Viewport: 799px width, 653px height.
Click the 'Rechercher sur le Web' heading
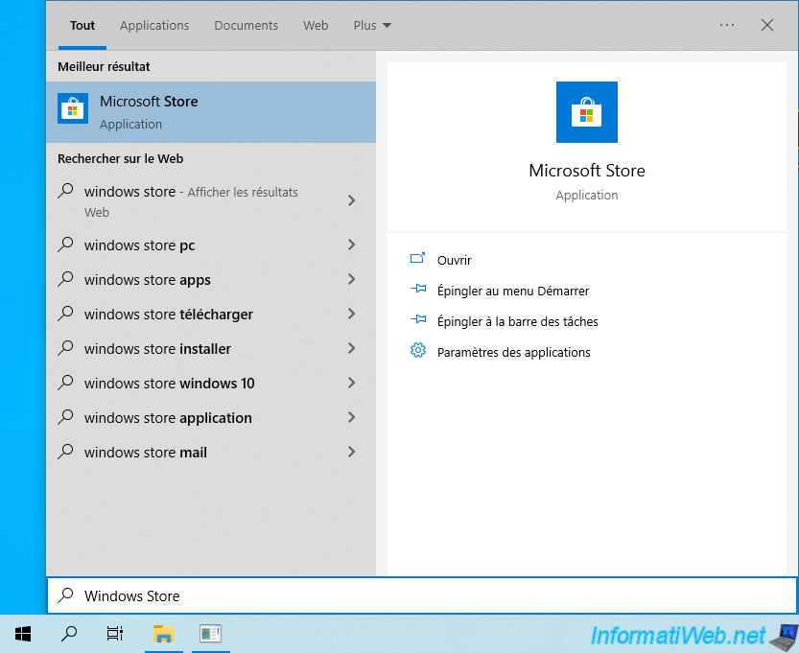[120, 159]
